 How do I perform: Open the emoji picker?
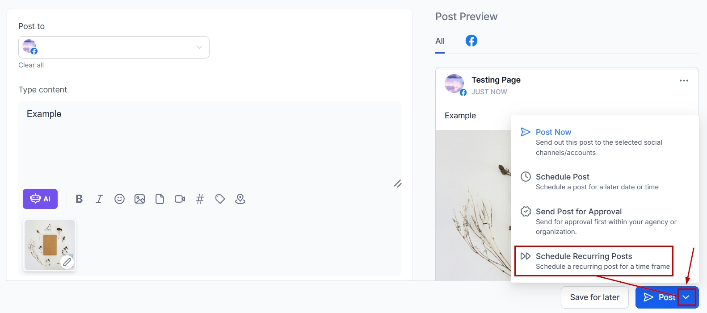click(x=119, y=199)
